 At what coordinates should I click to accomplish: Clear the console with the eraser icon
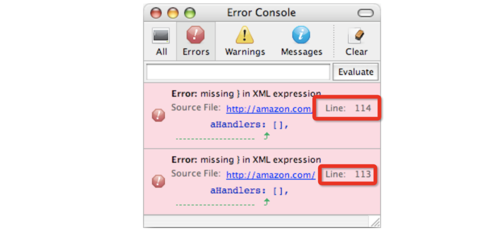pyautogui.click(x=356, y=35)
